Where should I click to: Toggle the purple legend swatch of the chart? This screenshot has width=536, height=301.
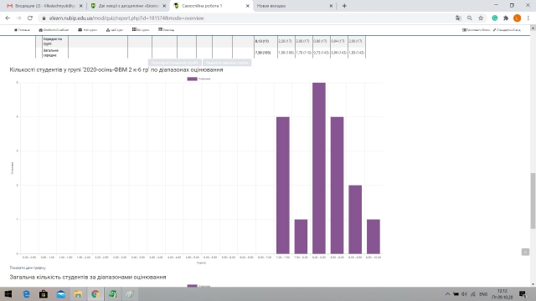click(x=192, y=79)
